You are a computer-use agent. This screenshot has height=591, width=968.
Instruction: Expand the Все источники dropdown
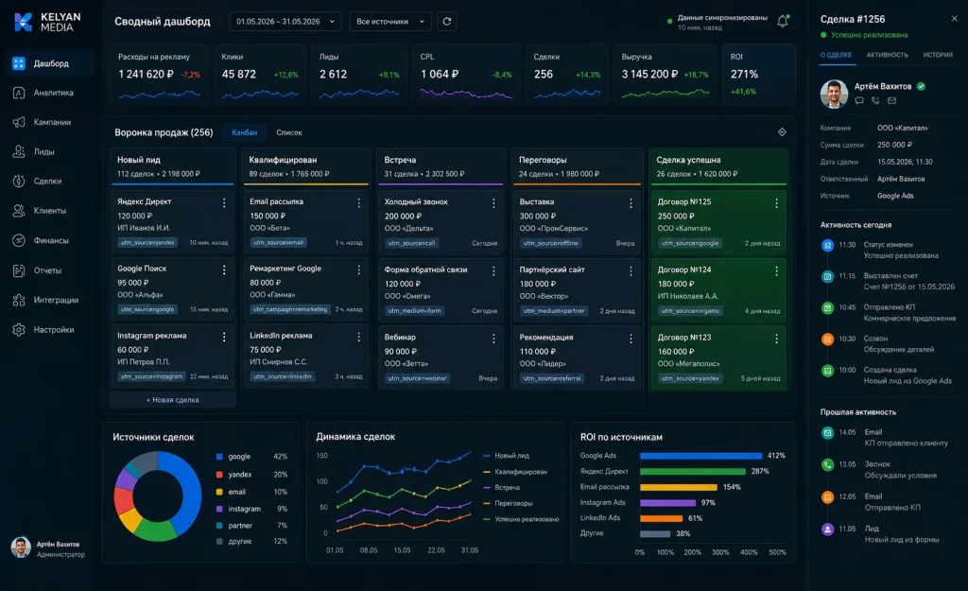[x=390, y=22]
